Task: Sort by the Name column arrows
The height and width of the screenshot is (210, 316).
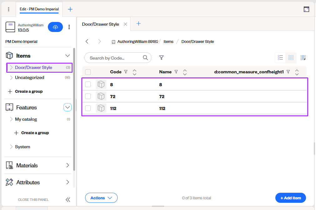Action: tap(185, 72)
